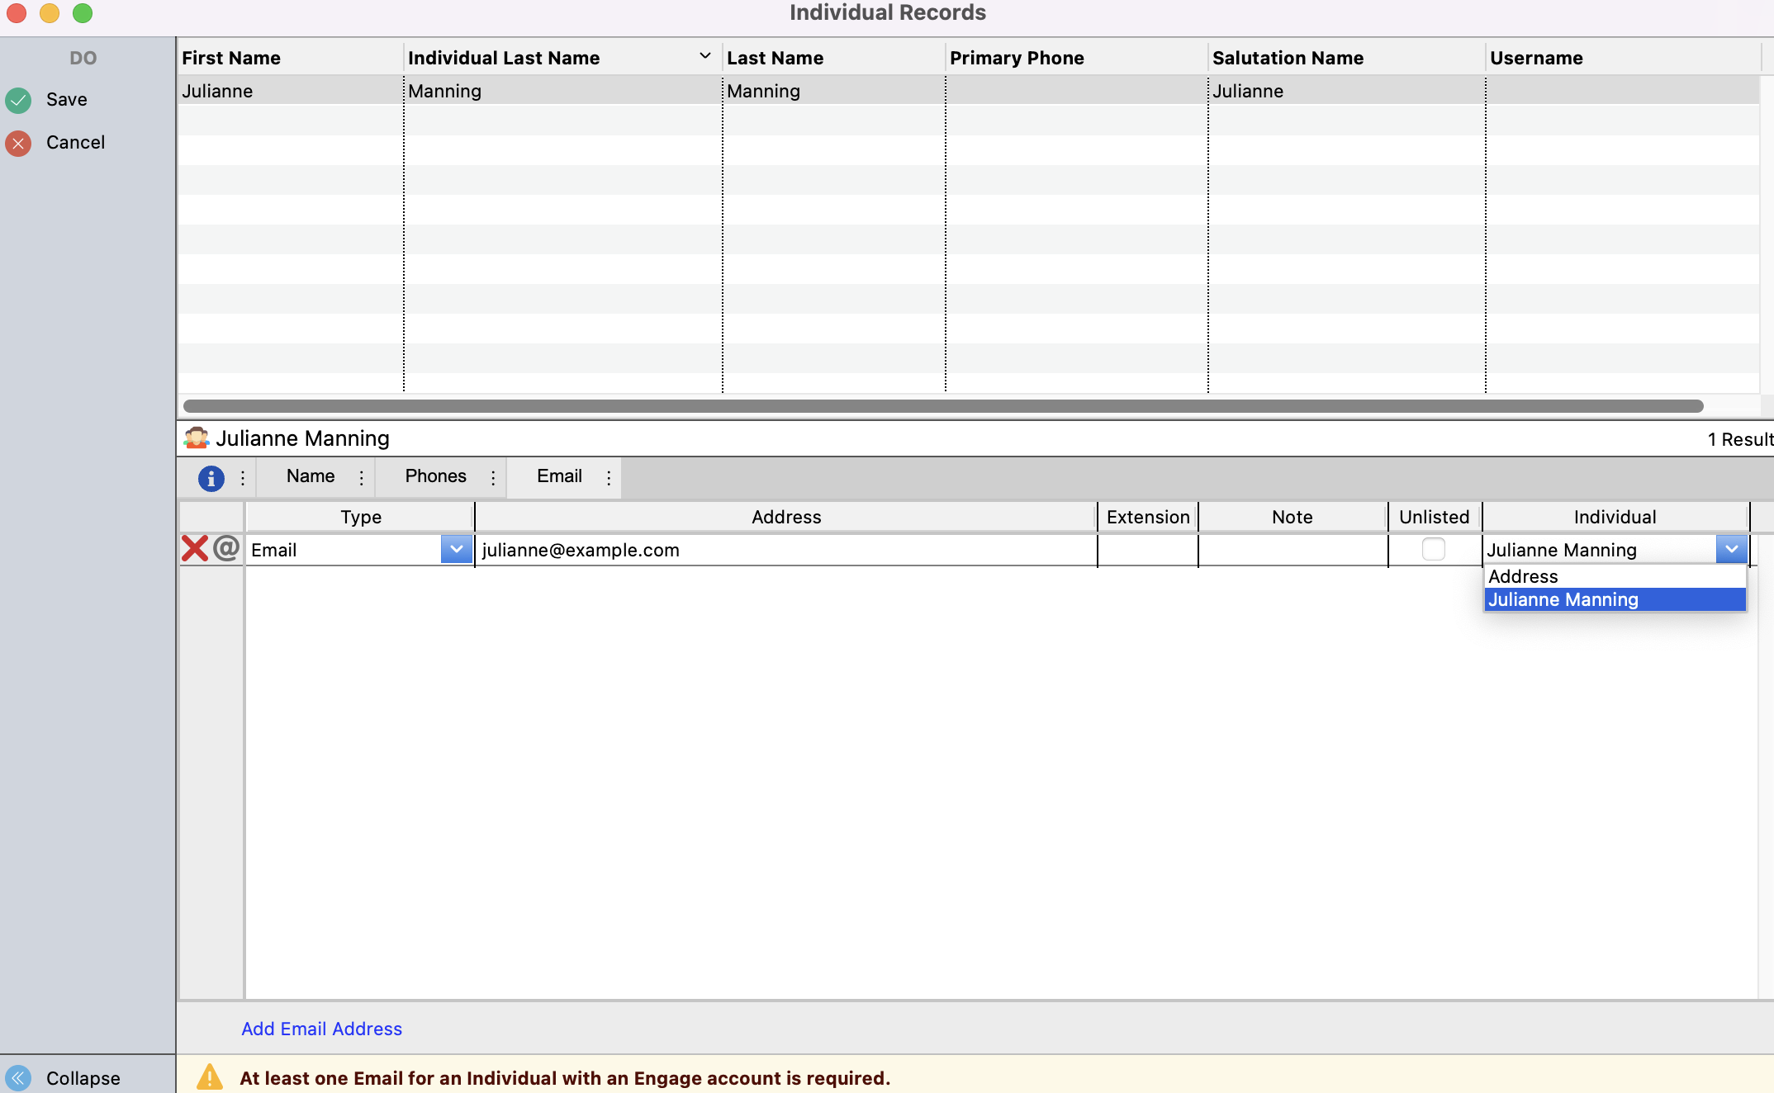Viewport: 1774px width, 1093px height.
Task: Open the Email tab options dots
Action: (609, 478)
